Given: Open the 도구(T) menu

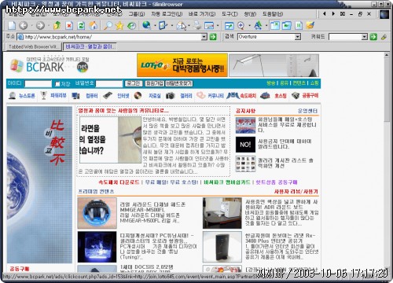Looking at the screenshot, I should pyautogui.click(x=230, y=13).
